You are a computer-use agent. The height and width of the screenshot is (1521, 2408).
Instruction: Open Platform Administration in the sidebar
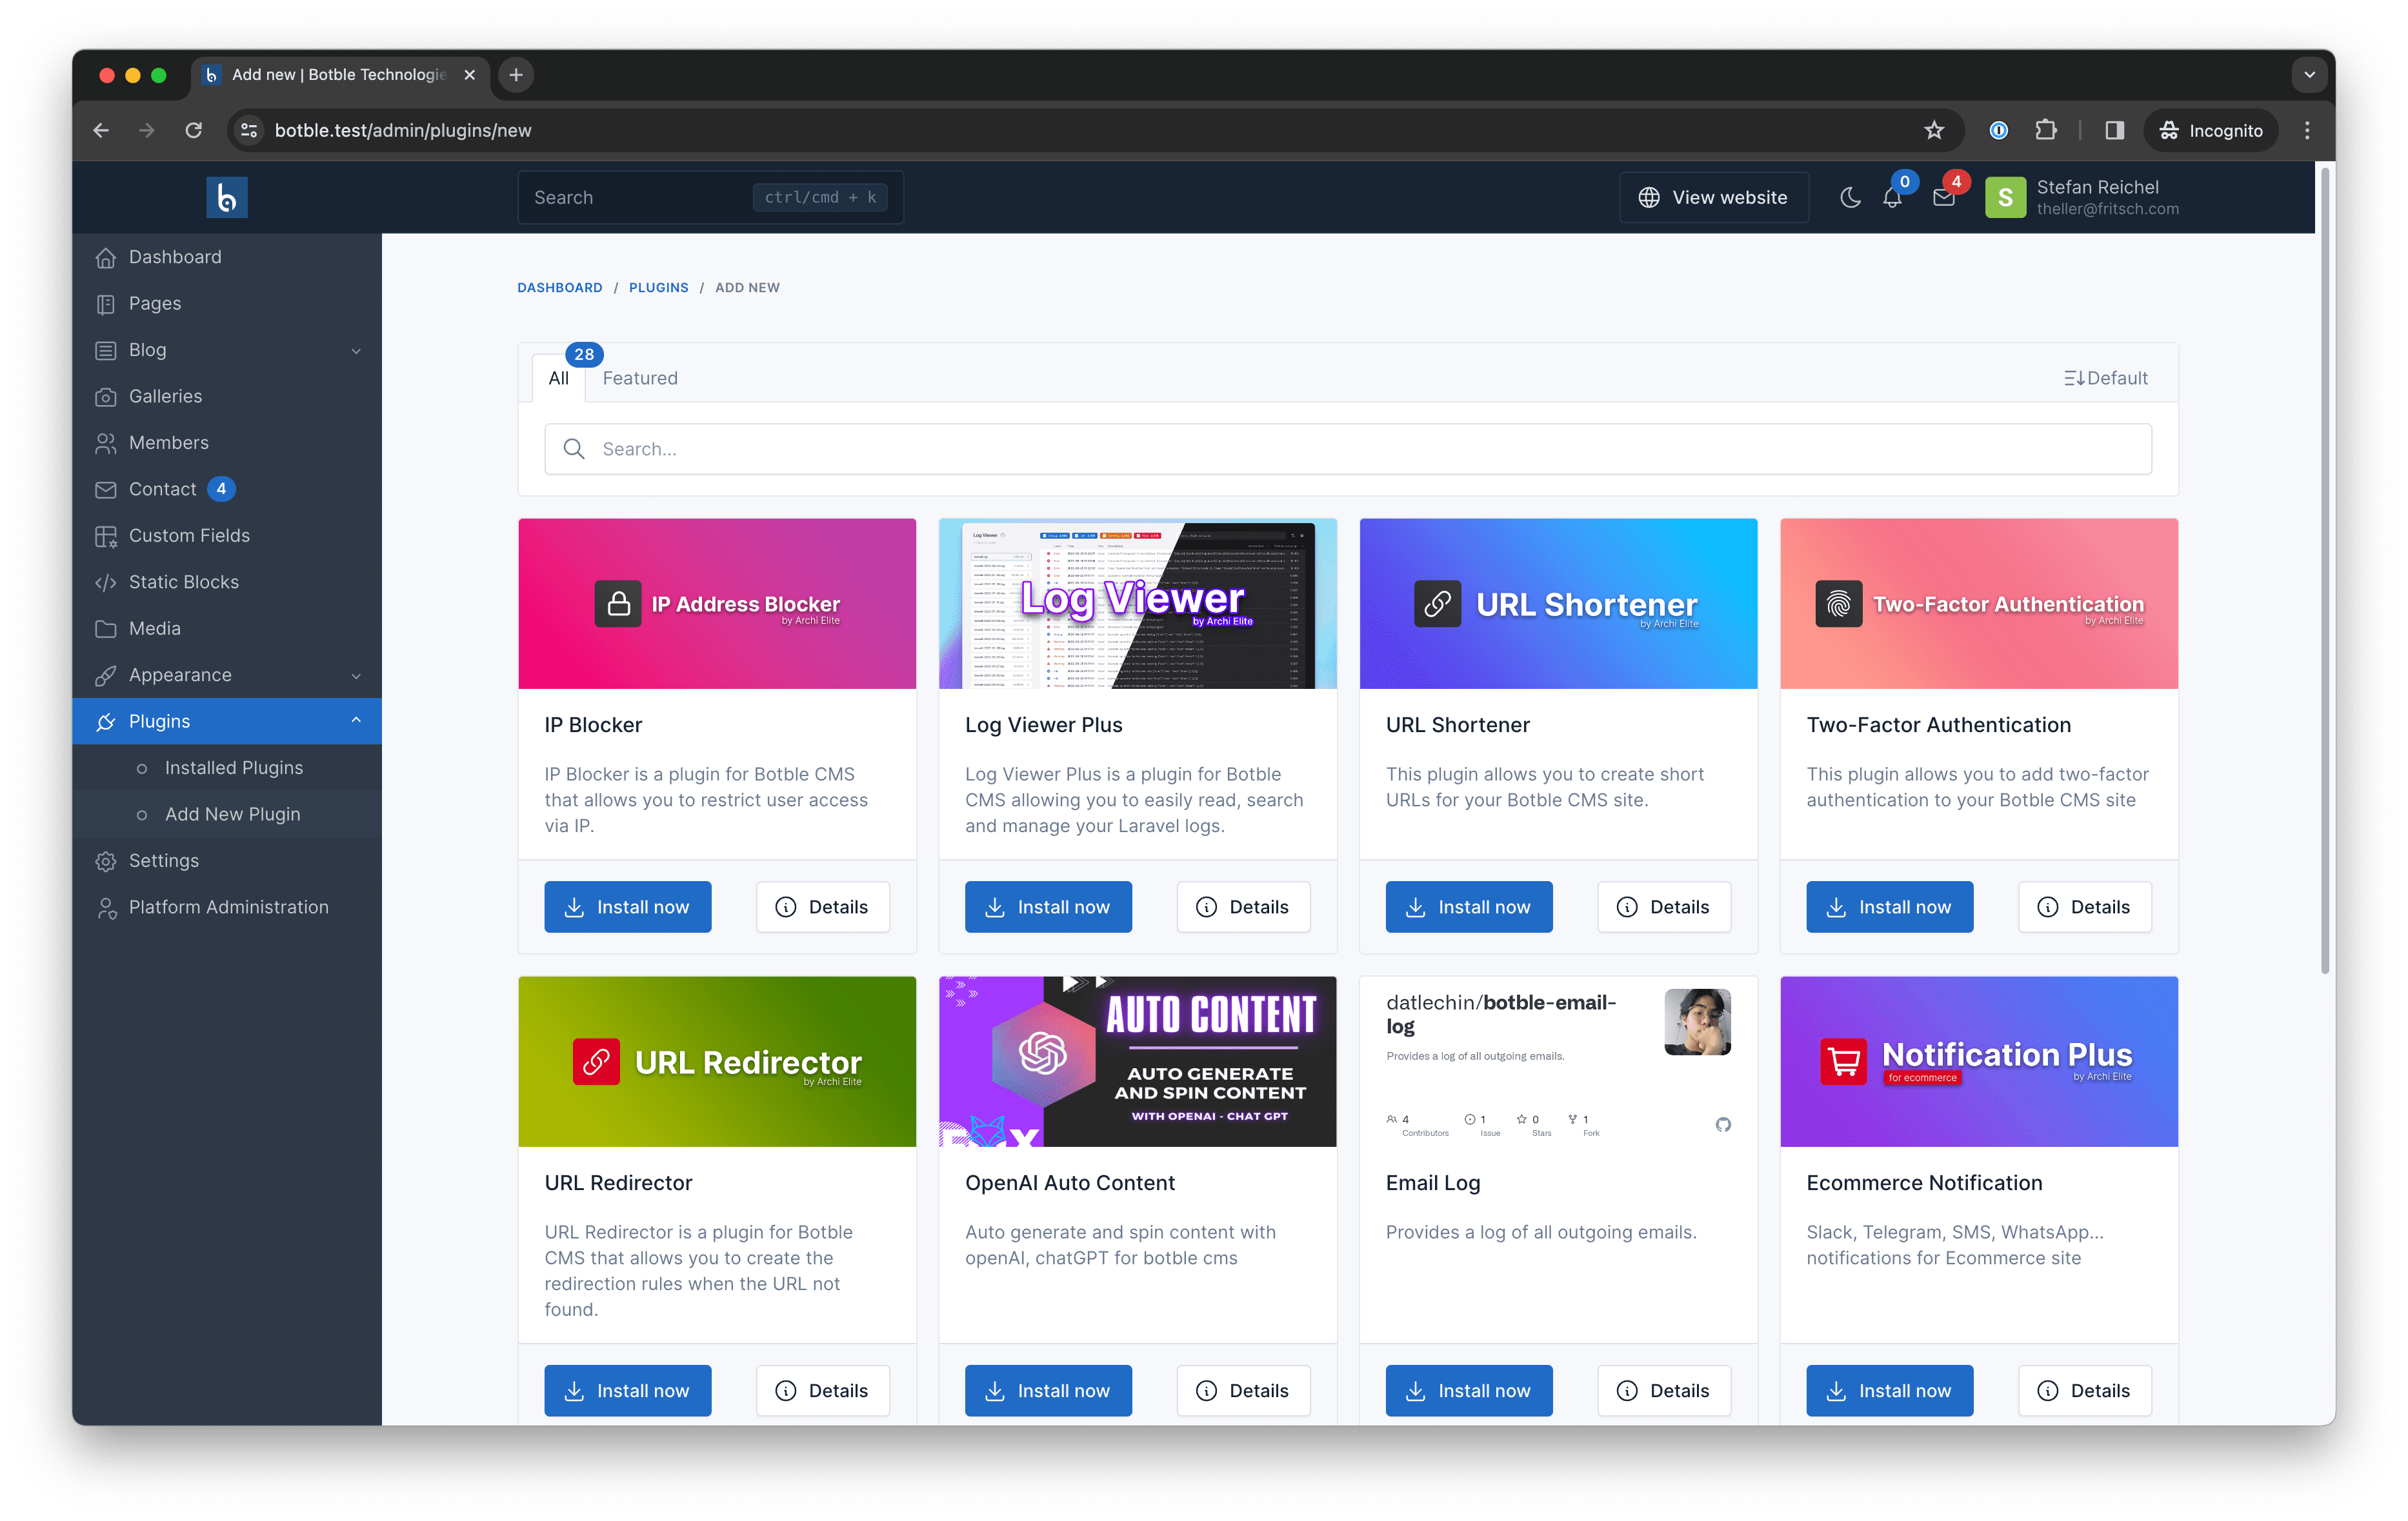point(227,907)
